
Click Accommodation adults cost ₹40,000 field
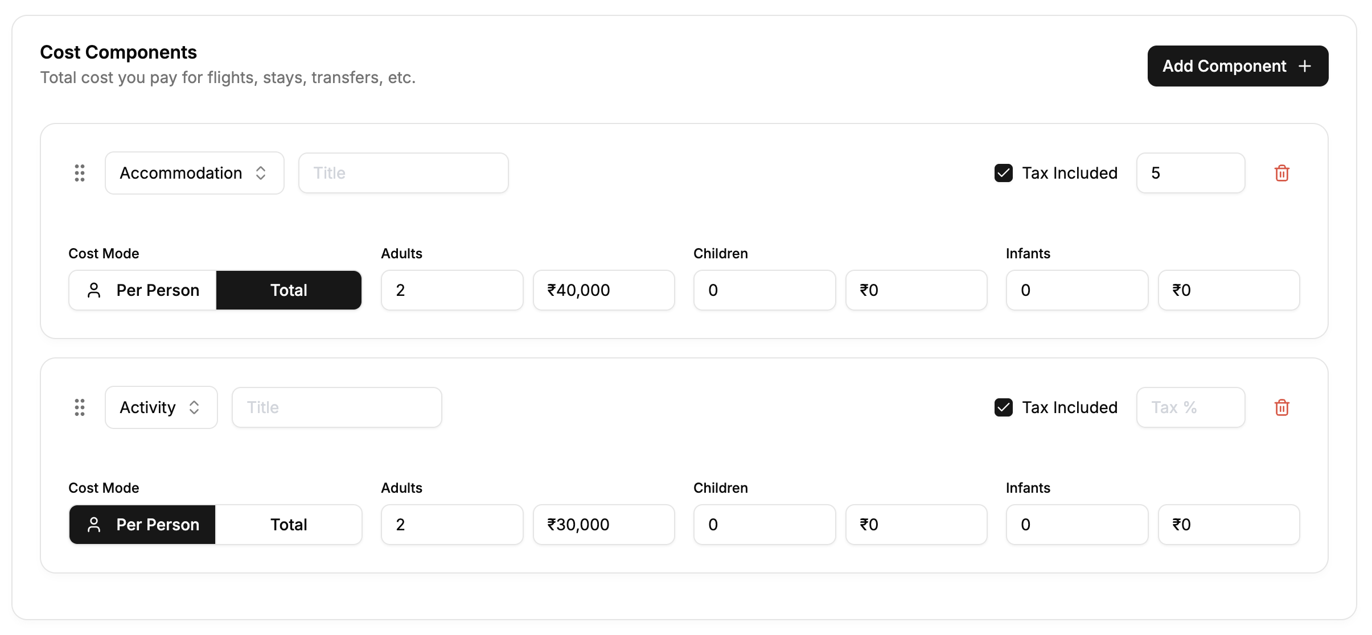click(603, 290)
